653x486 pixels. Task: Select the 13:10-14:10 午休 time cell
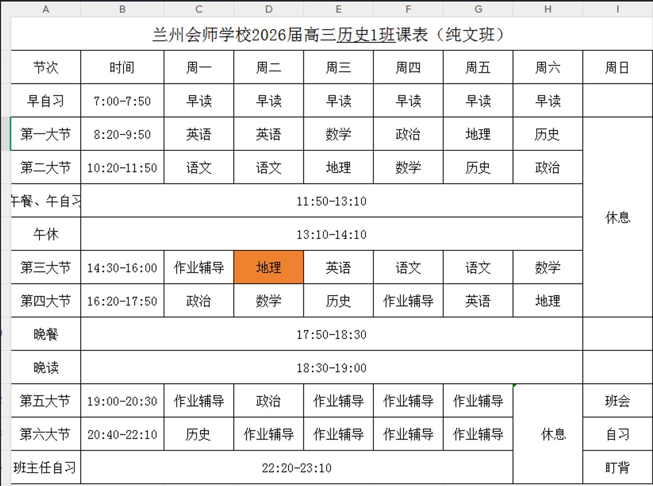pyautogui.click(x=331, y=235)
